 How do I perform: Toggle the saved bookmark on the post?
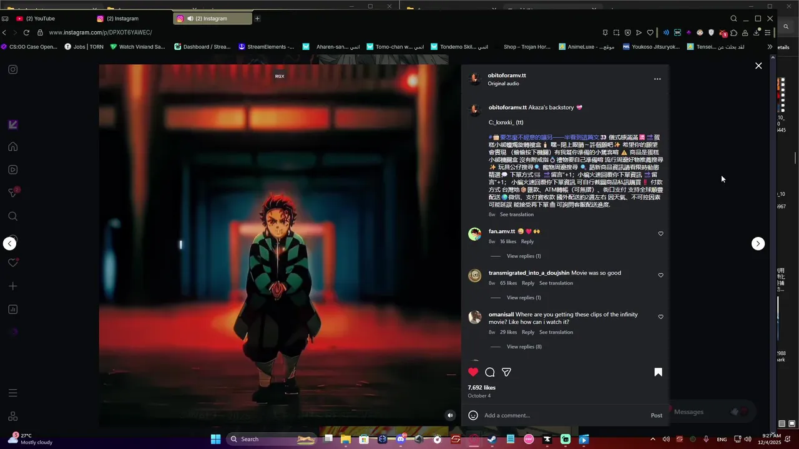click(x=658, y=372)
